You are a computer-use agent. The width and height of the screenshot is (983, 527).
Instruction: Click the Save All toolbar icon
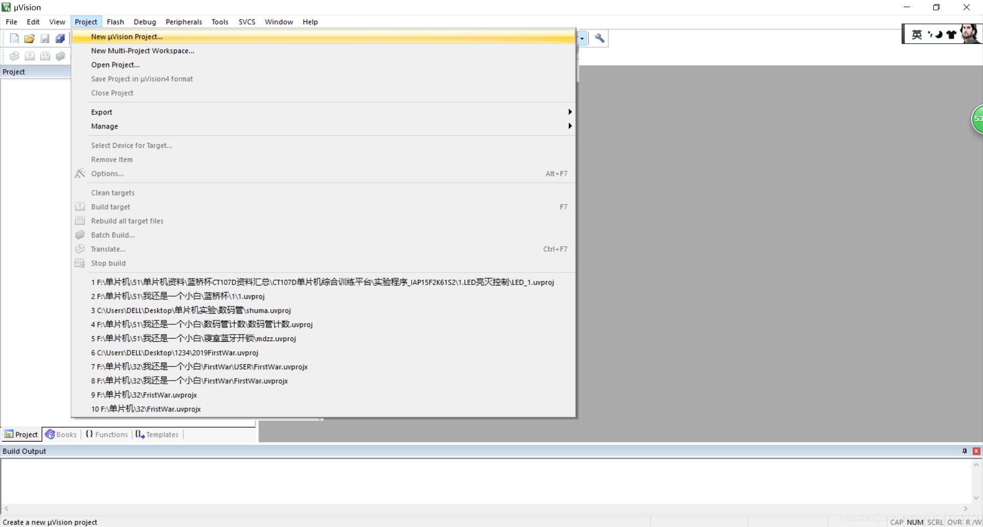60,38
